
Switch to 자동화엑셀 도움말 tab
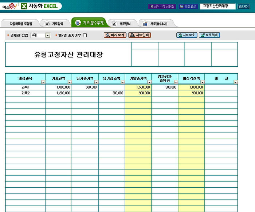click(x=21, y=24)
